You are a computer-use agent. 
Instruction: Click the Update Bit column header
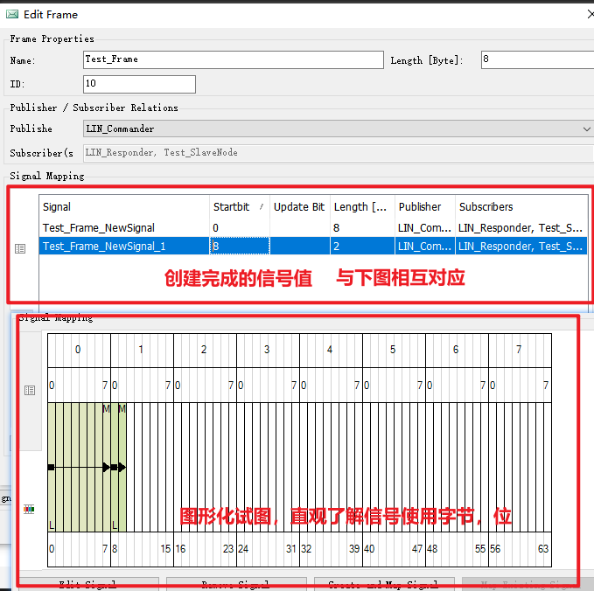coord(300,206)
